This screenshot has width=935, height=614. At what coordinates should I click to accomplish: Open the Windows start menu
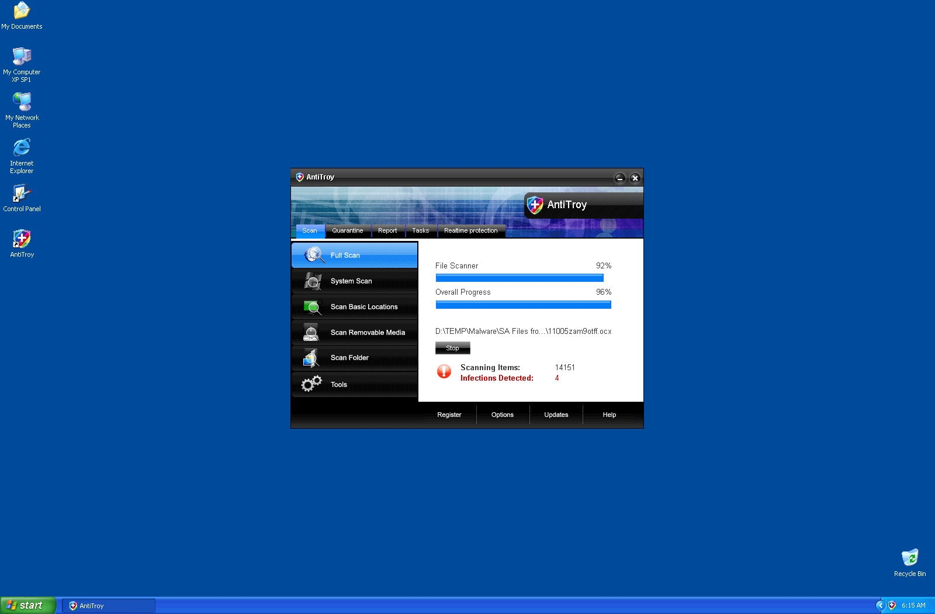coord(28,605)
